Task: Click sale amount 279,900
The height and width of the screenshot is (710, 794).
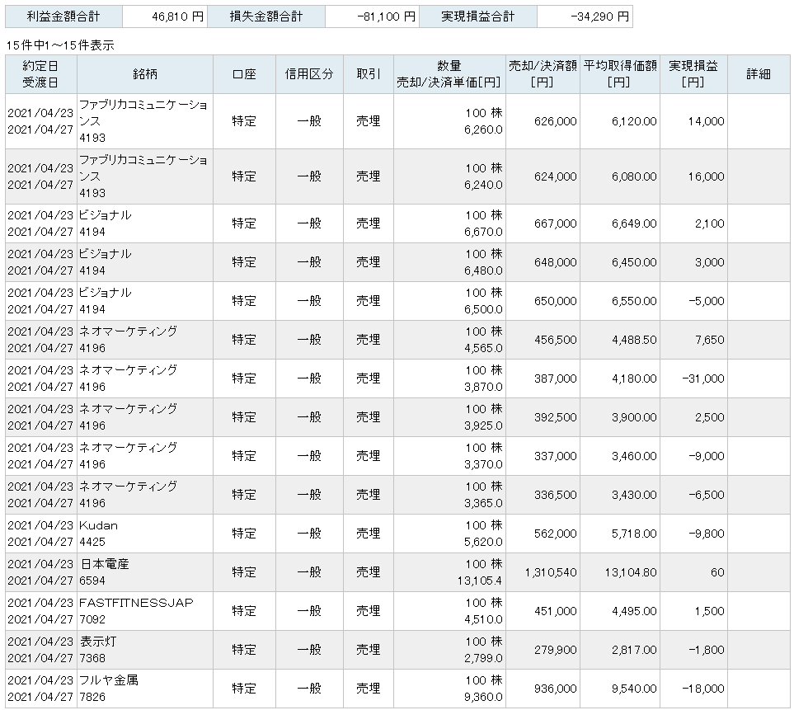Action: coord(556,650)
